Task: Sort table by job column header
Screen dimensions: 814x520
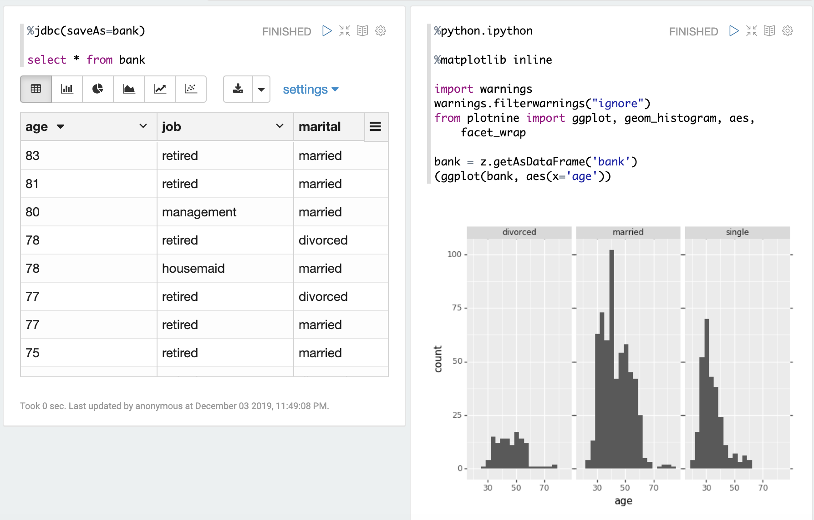Action: pyautogui.click(x=172, y=127)
